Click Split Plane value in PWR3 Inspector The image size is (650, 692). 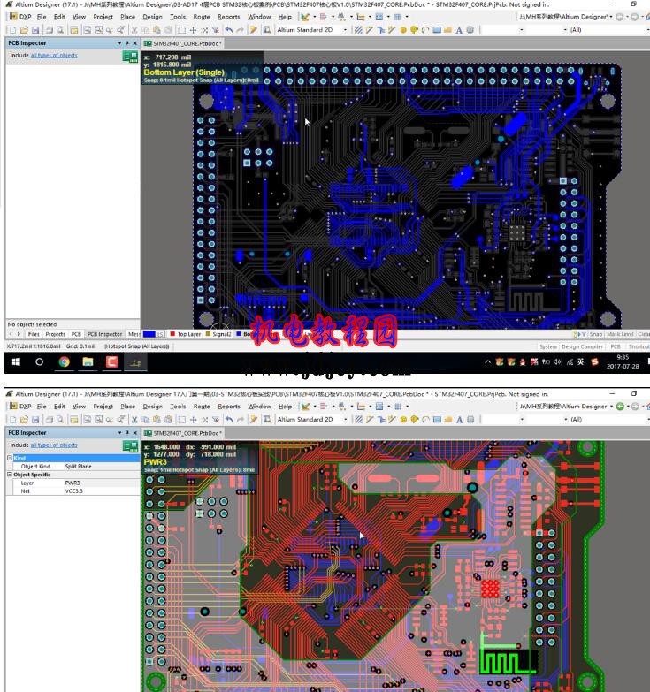pos(78,467)
